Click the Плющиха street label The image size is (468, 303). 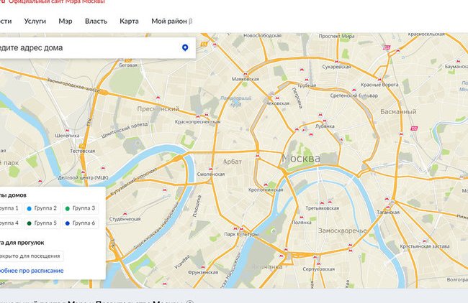(x=196, y=205)
